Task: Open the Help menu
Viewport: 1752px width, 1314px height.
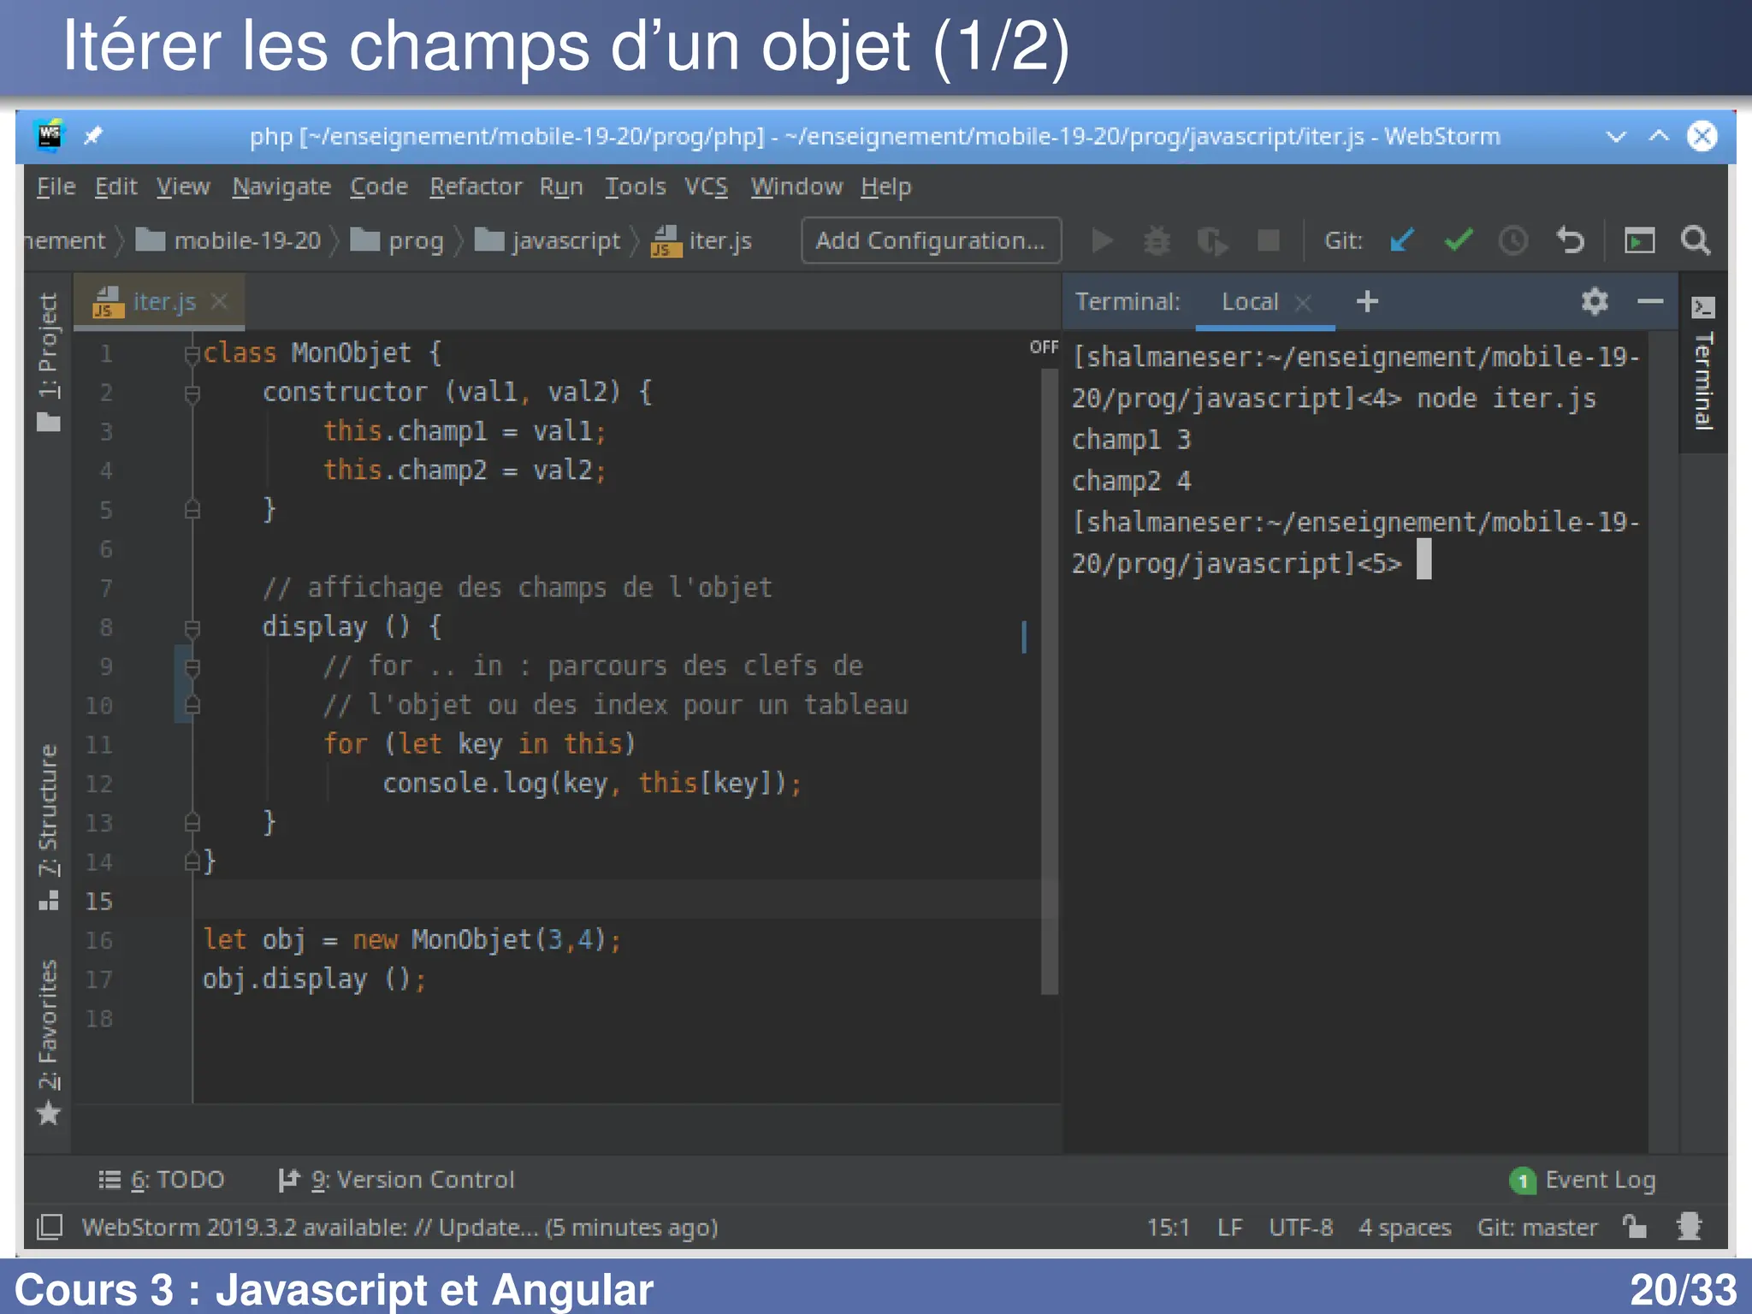Action: tap(885, 186)
